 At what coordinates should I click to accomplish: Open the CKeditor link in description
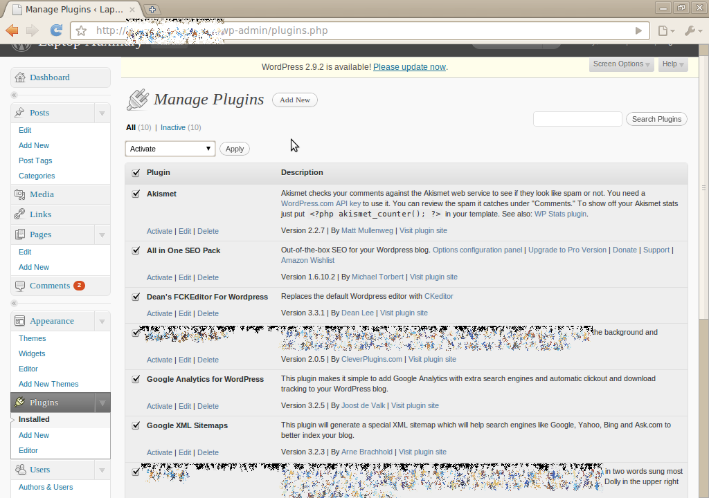[438, 297]
